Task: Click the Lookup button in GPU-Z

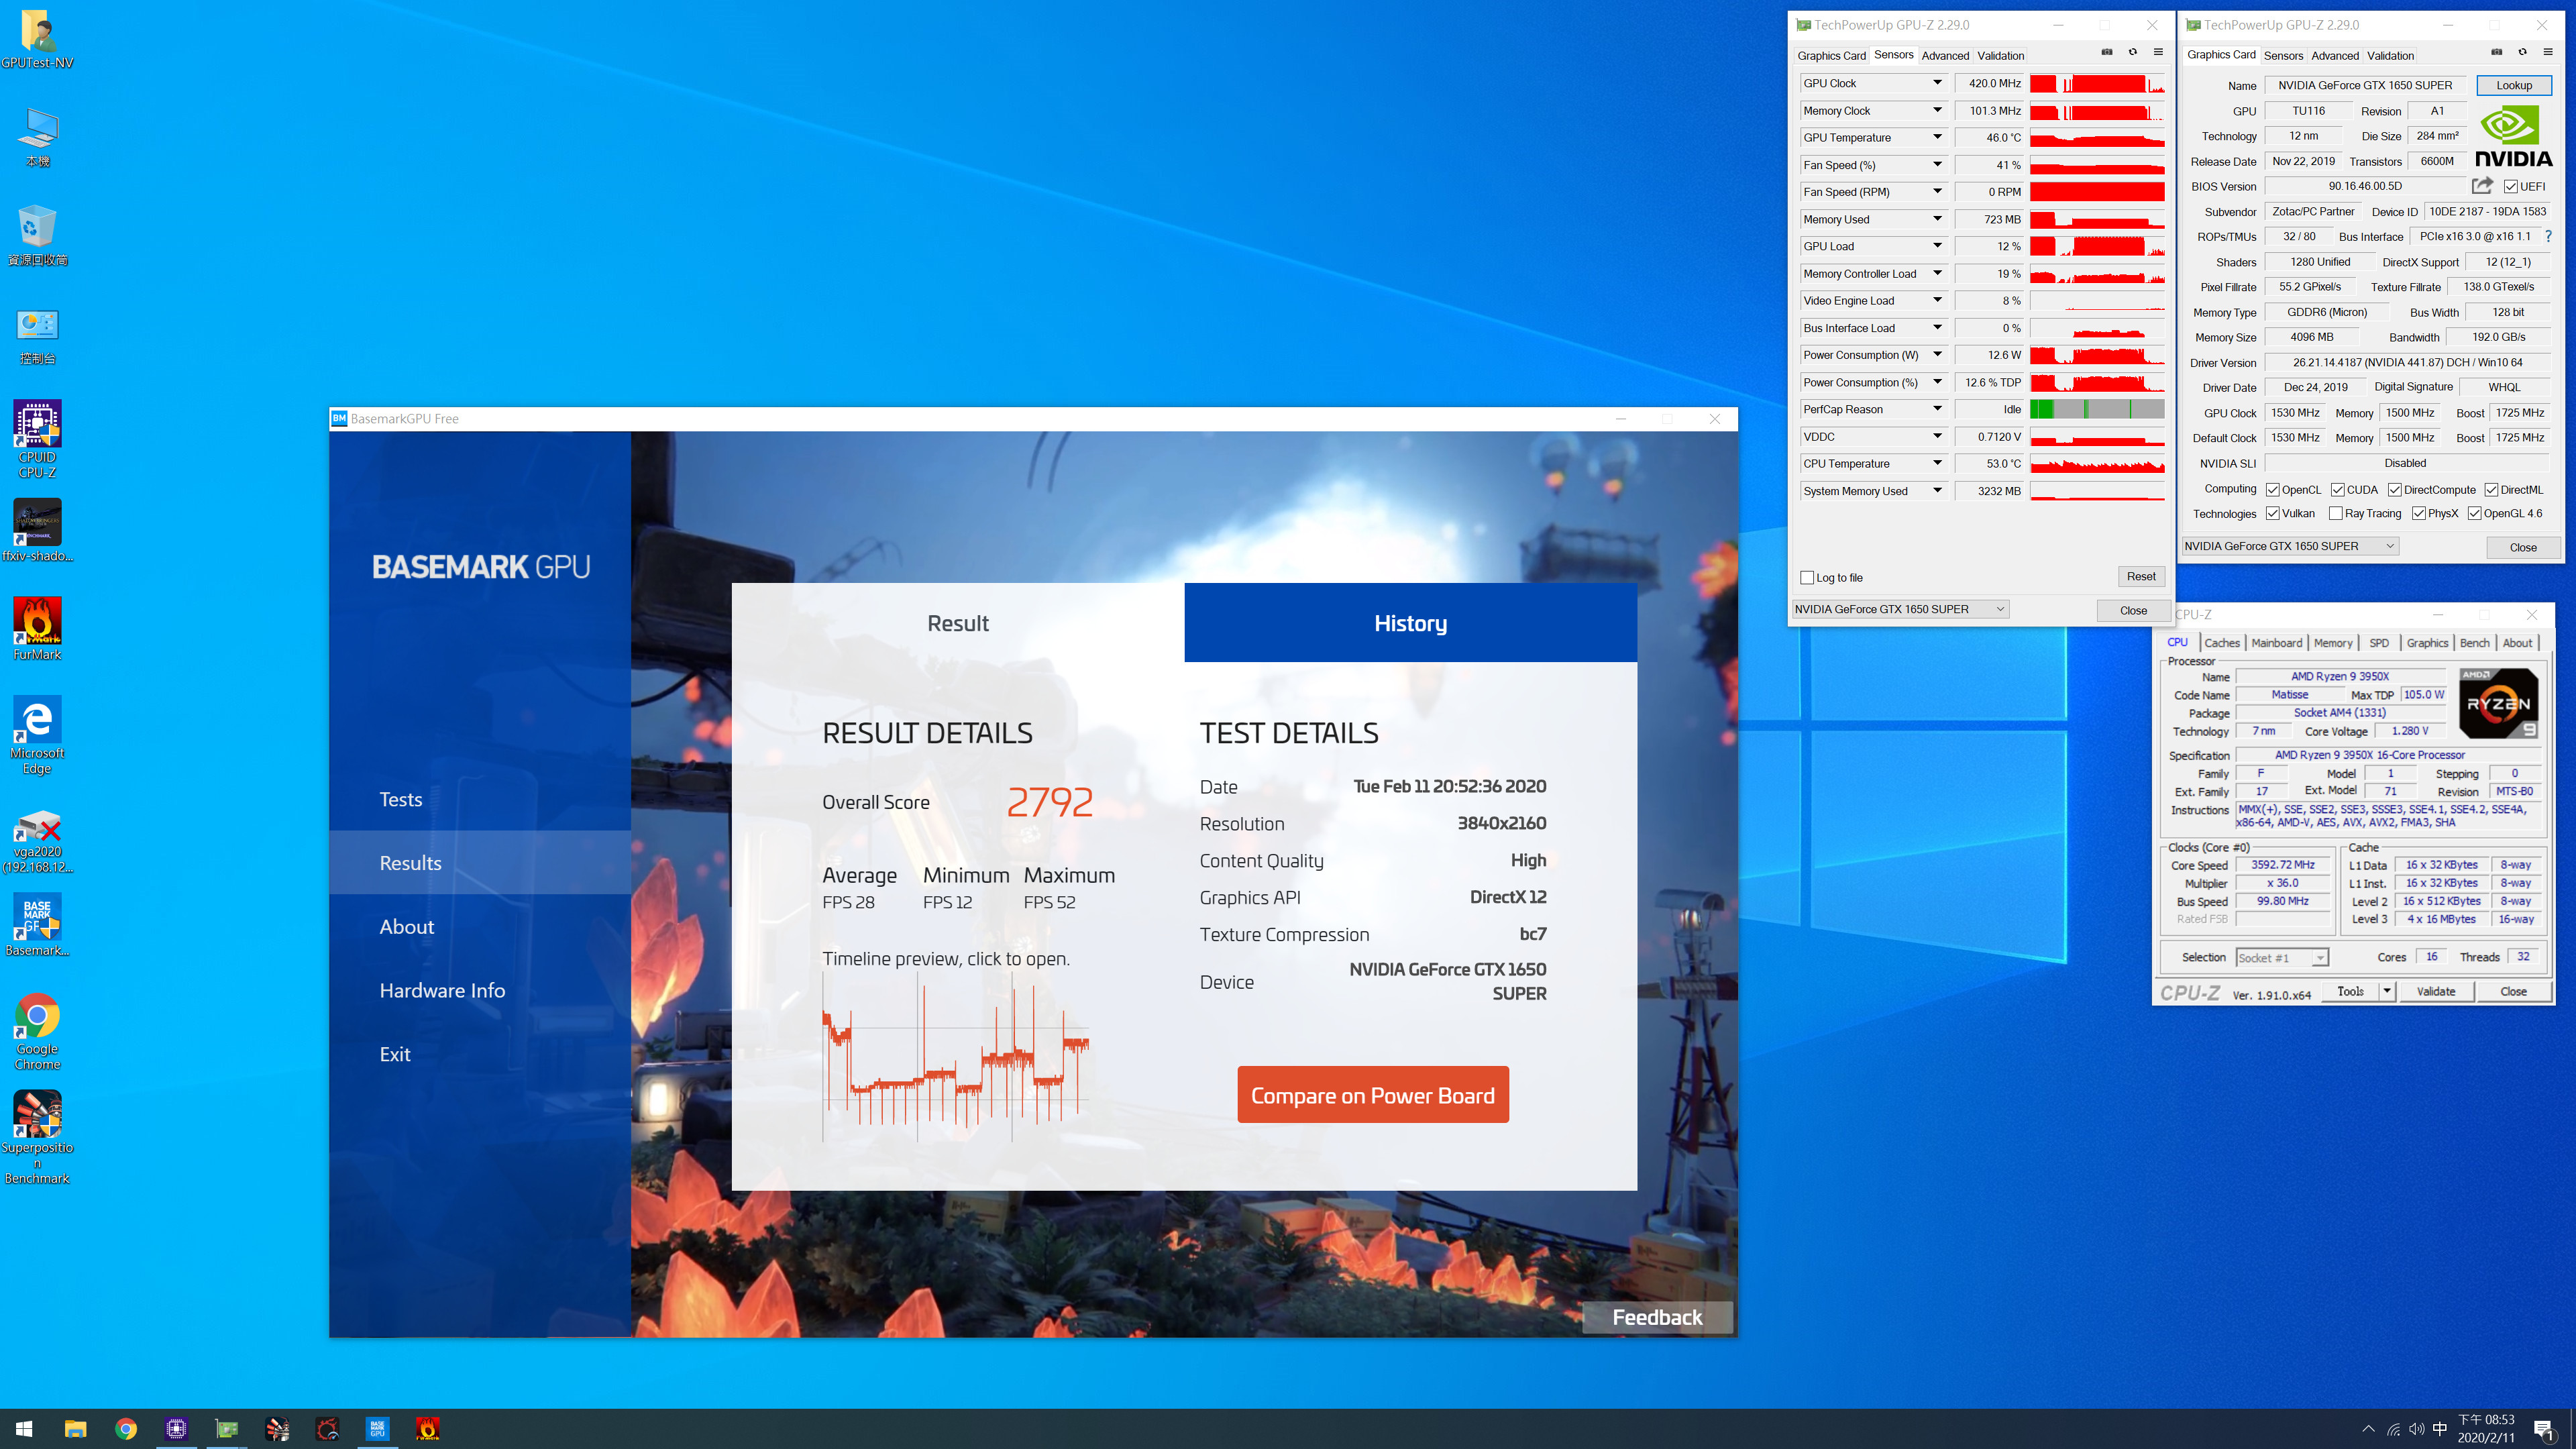Action: click(2513, 85)
